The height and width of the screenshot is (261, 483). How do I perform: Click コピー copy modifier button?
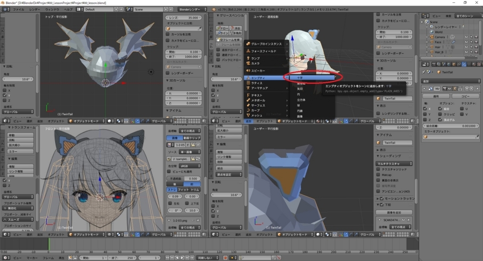pyautogui.click(x=465, y=96)
